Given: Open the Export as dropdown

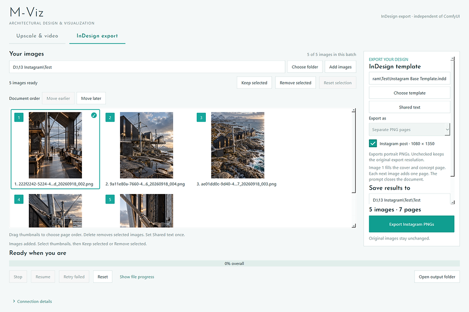Looking at the screenshot, I should [409, 129].
